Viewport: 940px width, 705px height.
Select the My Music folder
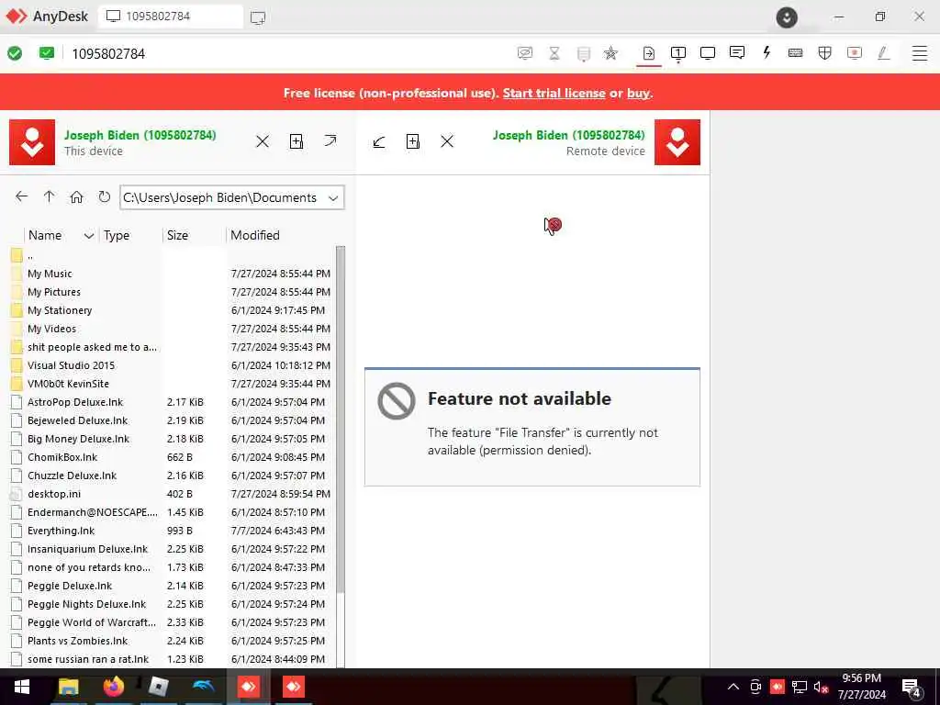pos(172,274)
